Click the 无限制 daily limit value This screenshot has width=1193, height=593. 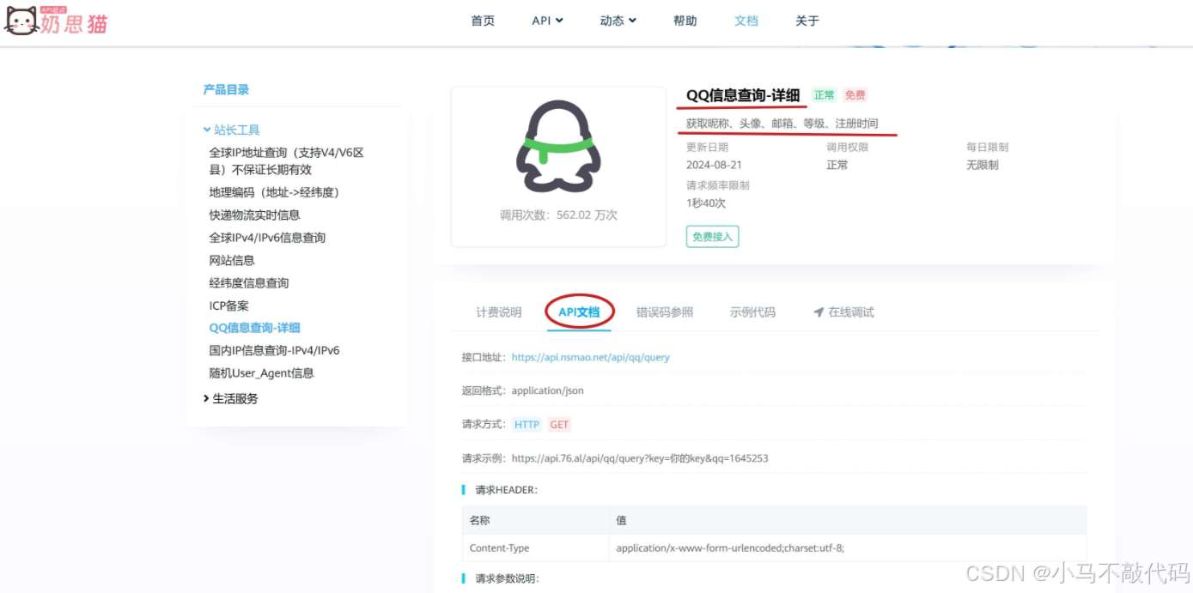(983, 165)
